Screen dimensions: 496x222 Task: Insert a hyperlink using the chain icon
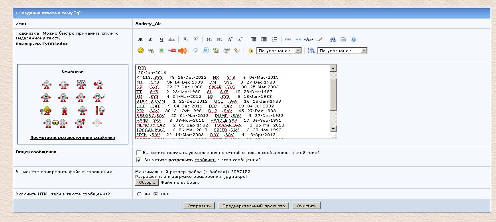pos(151,51)
